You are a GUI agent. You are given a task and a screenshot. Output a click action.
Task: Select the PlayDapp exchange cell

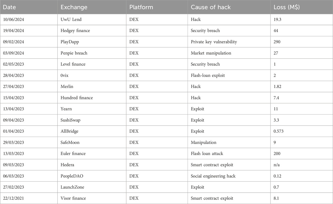pyautogui.click(x=70, y=42)
